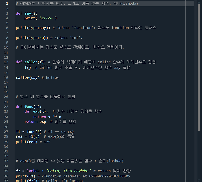Click line number 35 in the gutter
Viewport: 202px width, 182px height.
(x=6, y=171)
